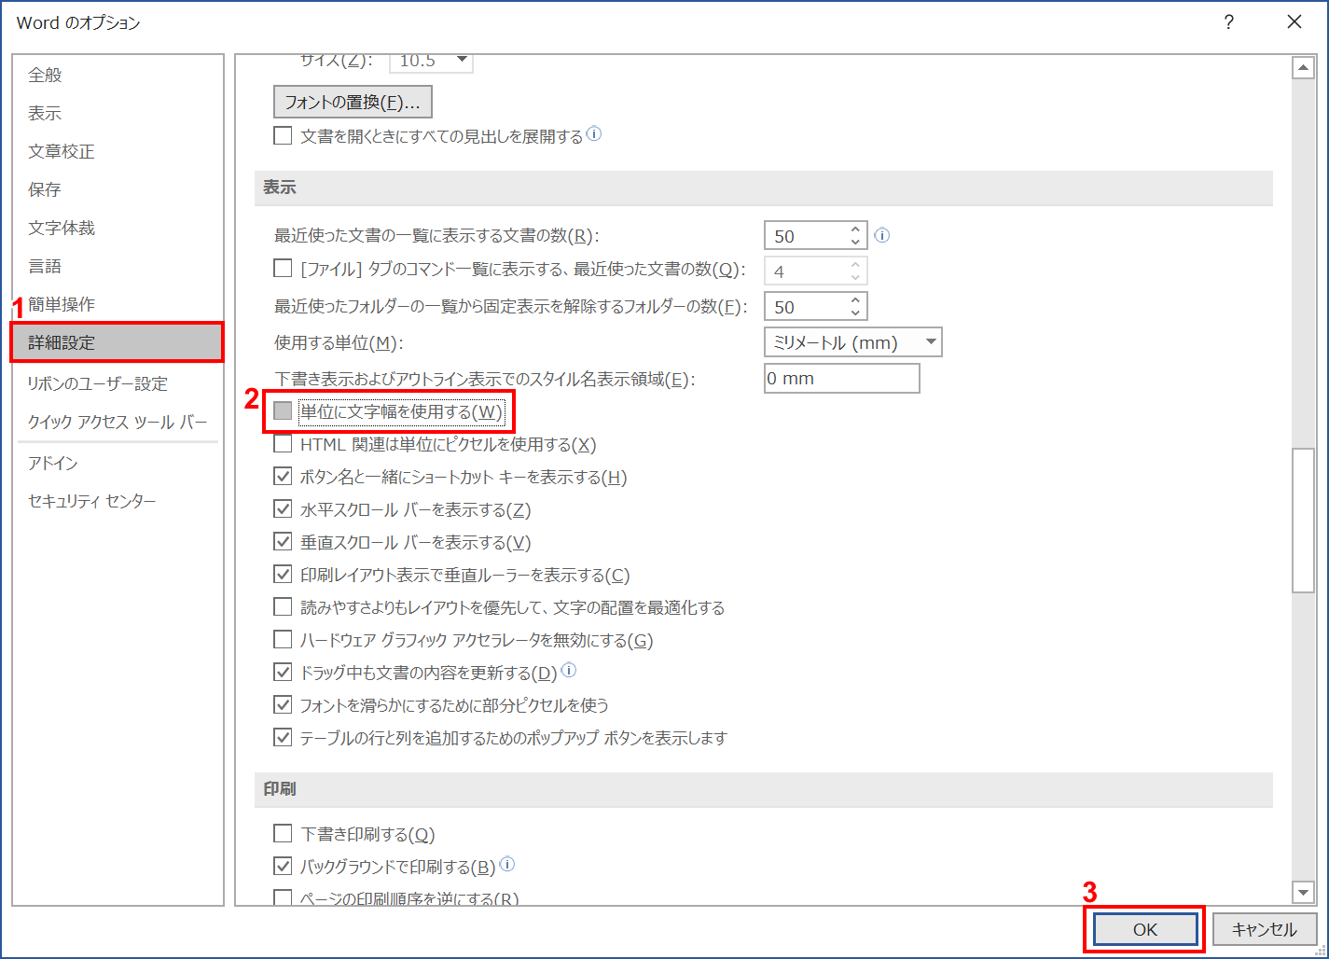Image resolution: width=1329 pixels, height=959 pixels.
Task: Click the style name area field 0 mm
Action: pyautogui.click(x=842, y=378)
